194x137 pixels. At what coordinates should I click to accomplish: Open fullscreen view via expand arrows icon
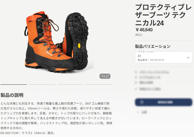[x=107, y=76]
